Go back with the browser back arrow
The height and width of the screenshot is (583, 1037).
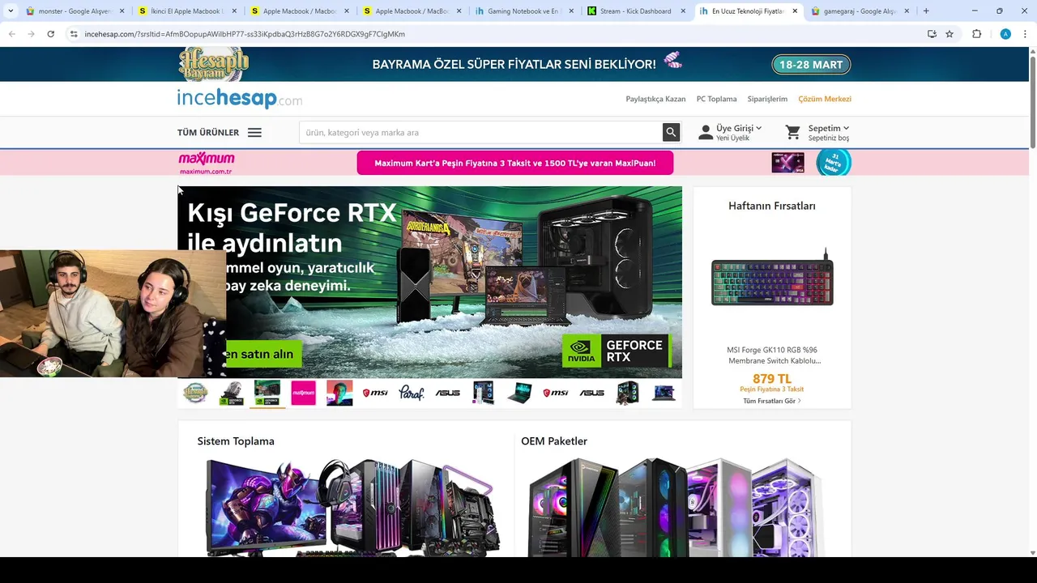(12, 34)
